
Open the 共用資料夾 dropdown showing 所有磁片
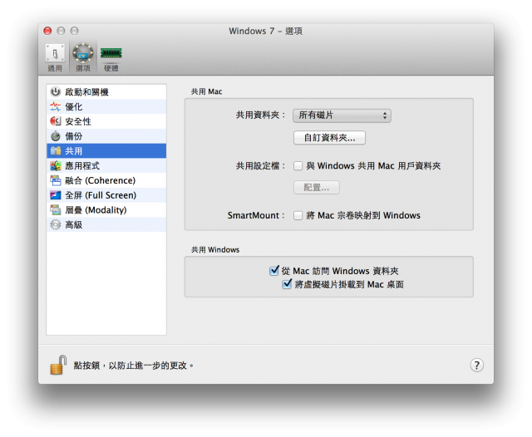click(x=342, y=115)
